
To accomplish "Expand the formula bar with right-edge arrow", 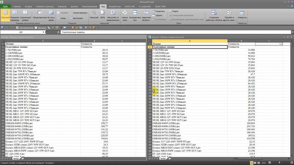I will 292,32.
